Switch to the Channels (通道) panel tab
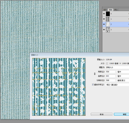Screen dimensions: 129x123 (x=111, y=10)
